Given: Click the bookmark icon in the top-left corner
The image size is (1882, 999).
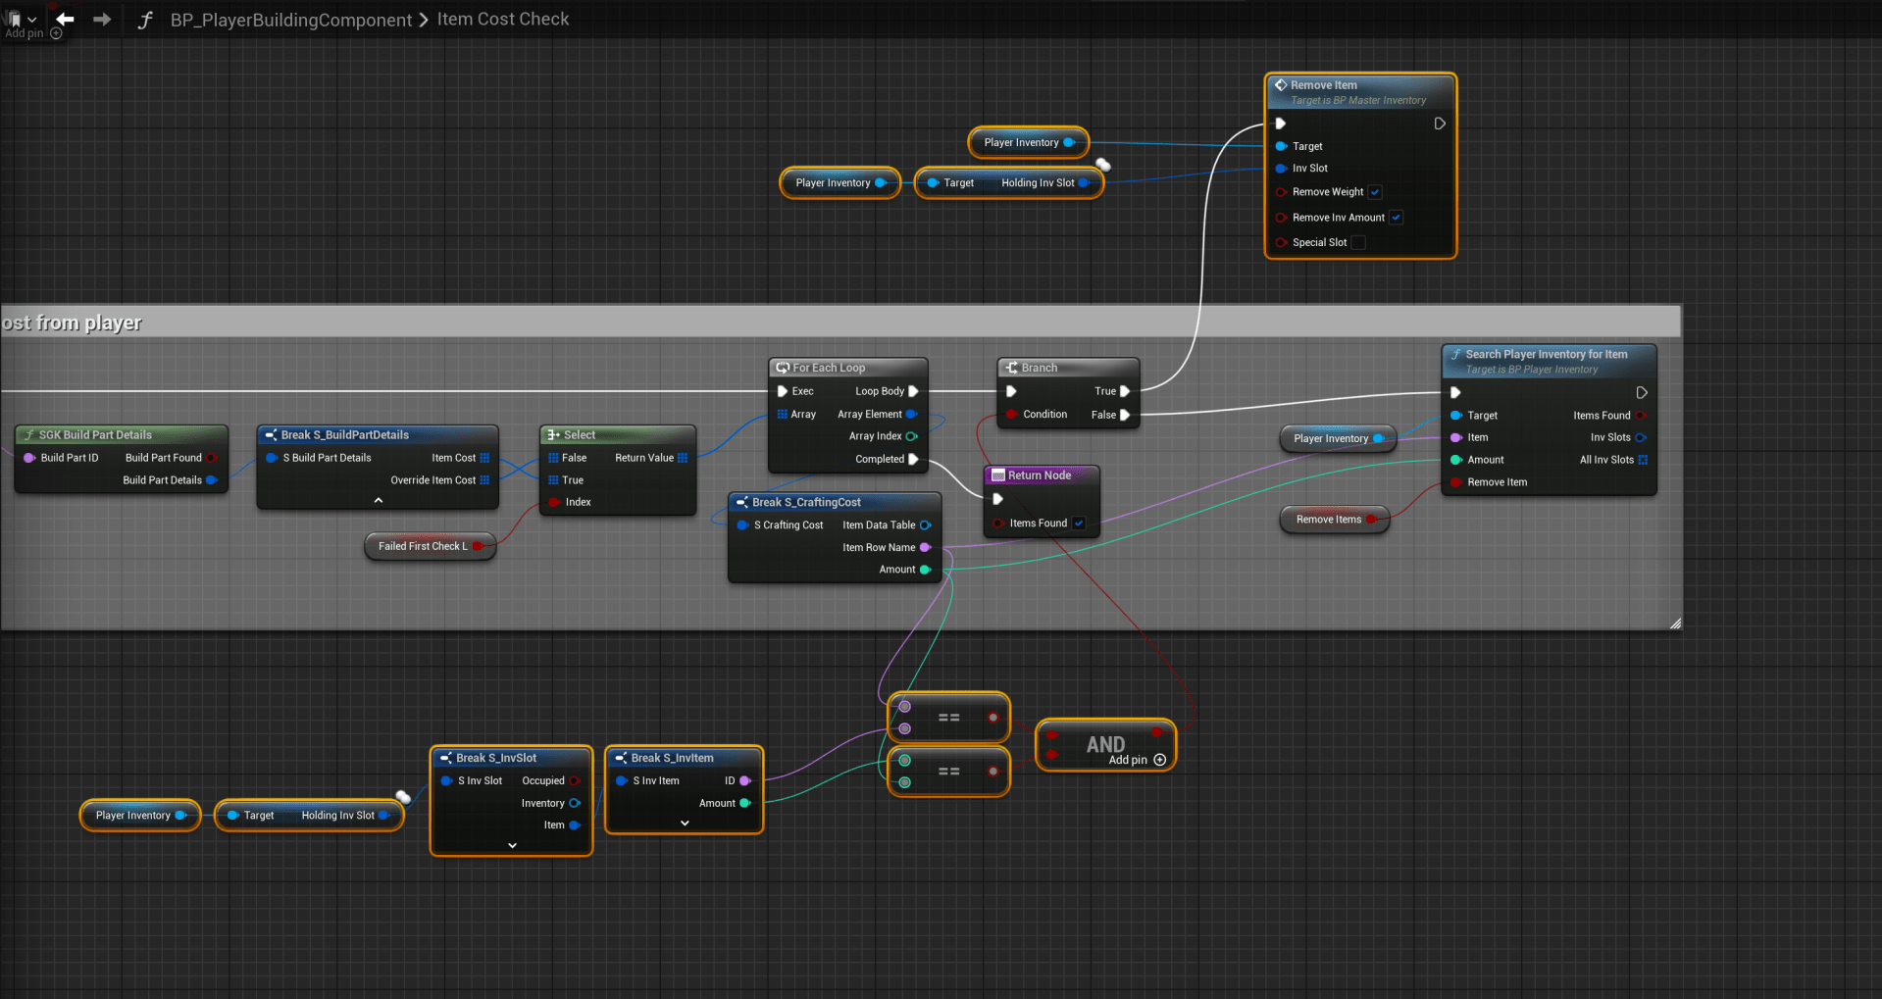Looking at the screenshot, I should point(16,19).
